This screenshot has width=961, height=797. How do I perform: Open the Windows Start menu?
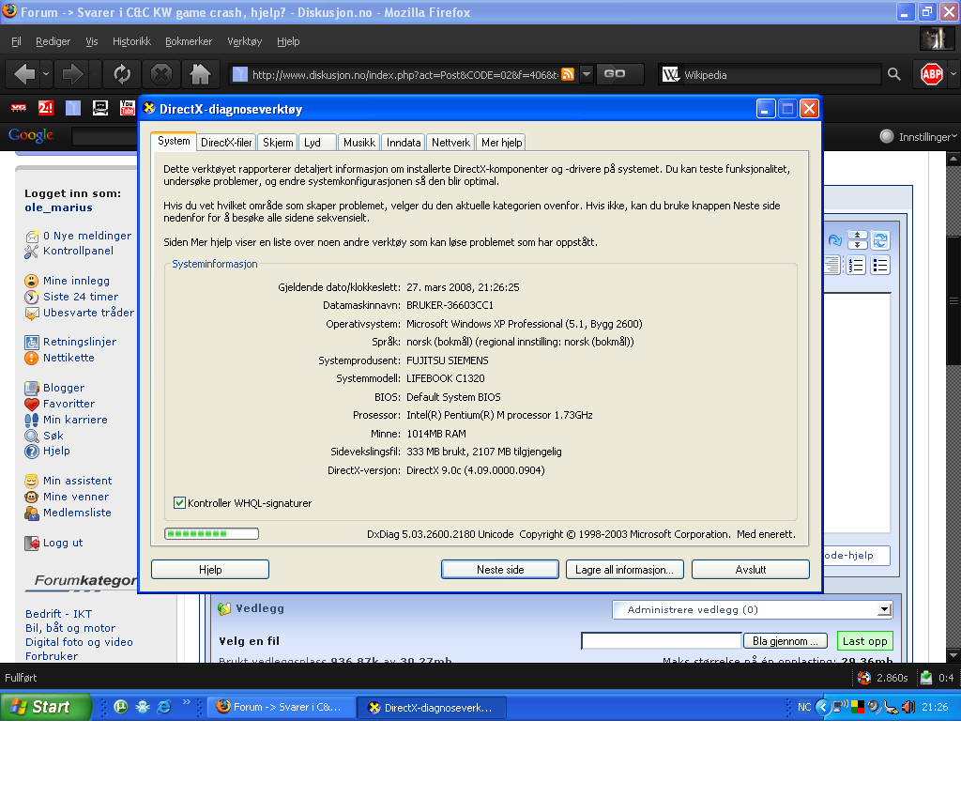(45, 707)
